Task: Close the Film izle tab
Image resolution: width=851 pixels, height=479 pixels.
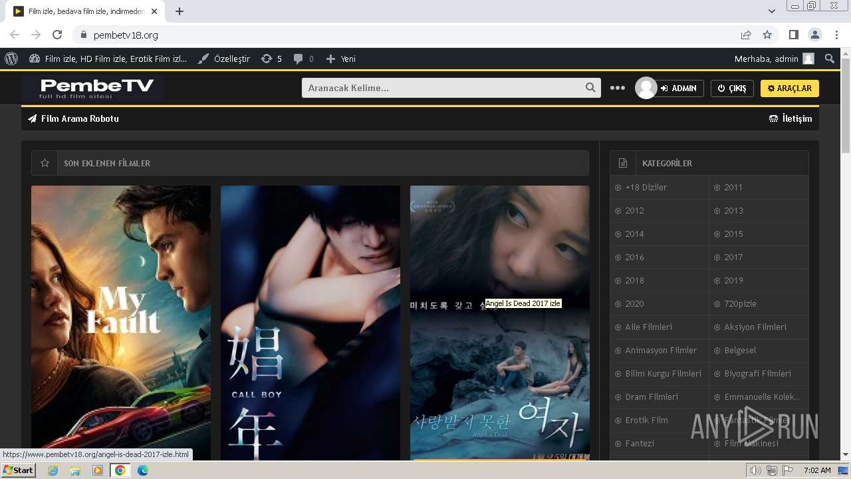Action: click(154, 11)
